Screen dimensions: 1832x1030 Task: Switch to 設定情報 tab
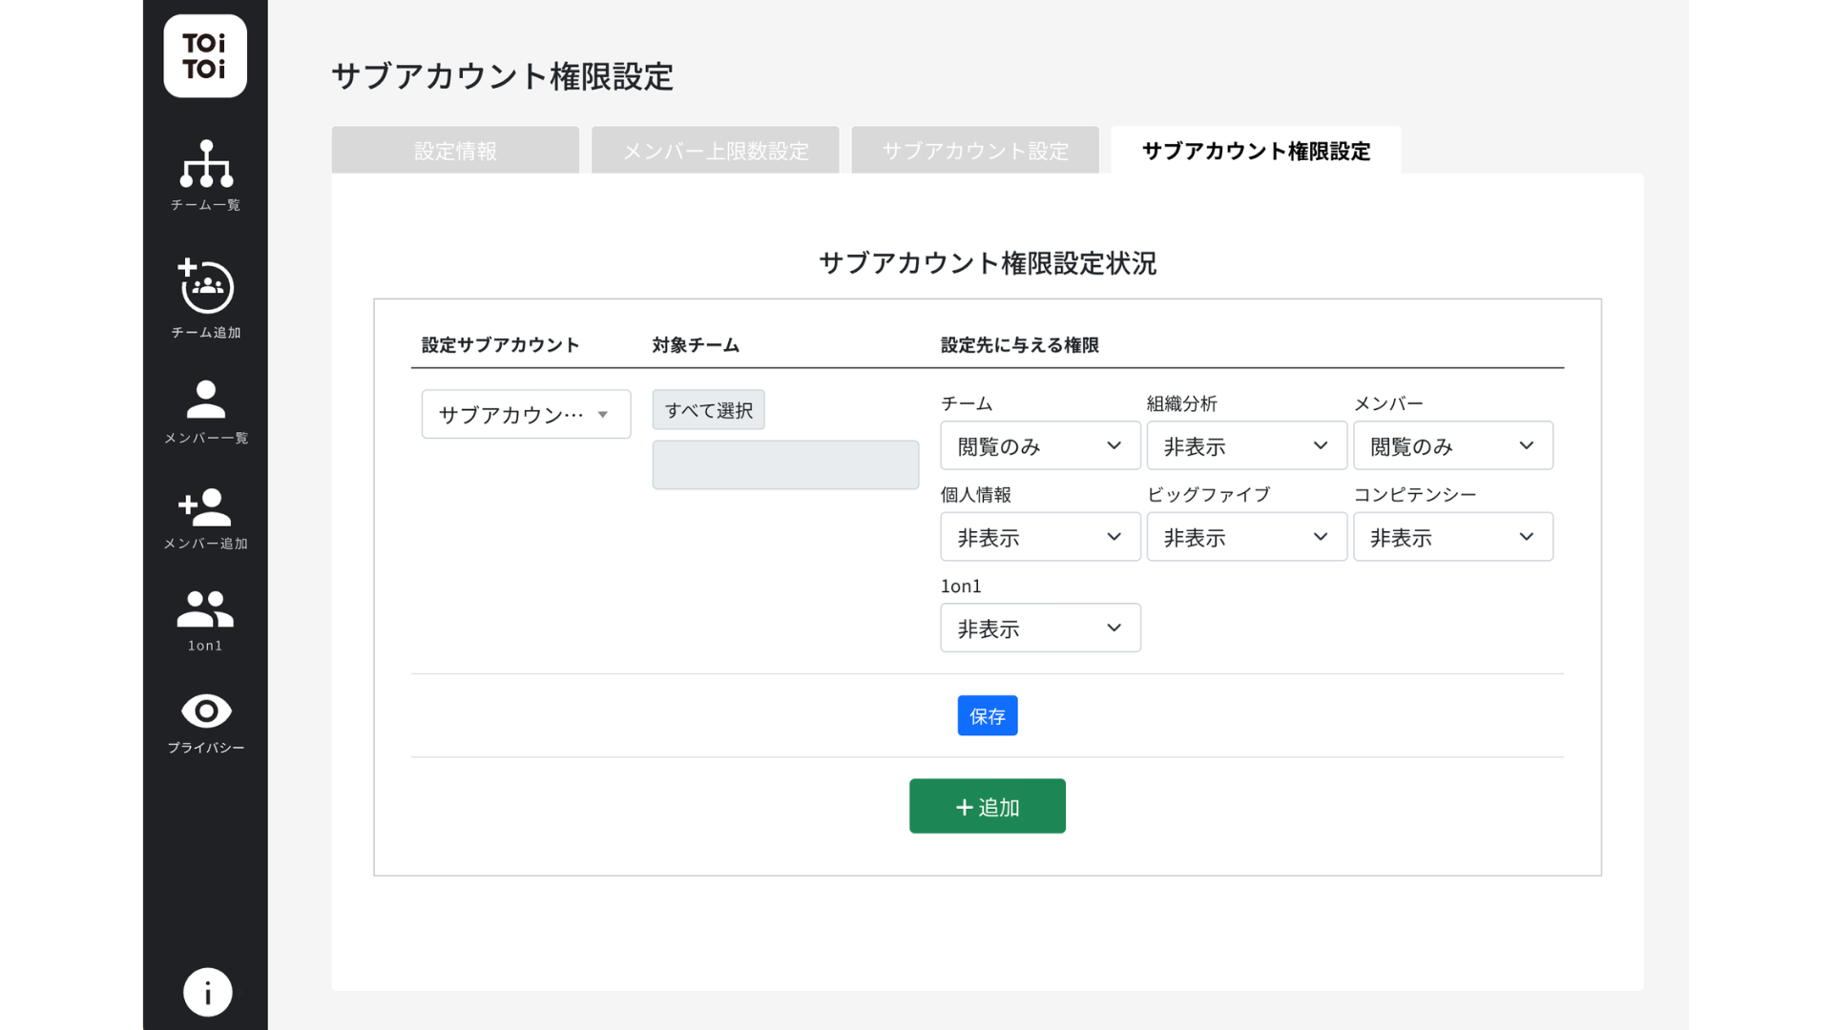click(x=455, y=151)
